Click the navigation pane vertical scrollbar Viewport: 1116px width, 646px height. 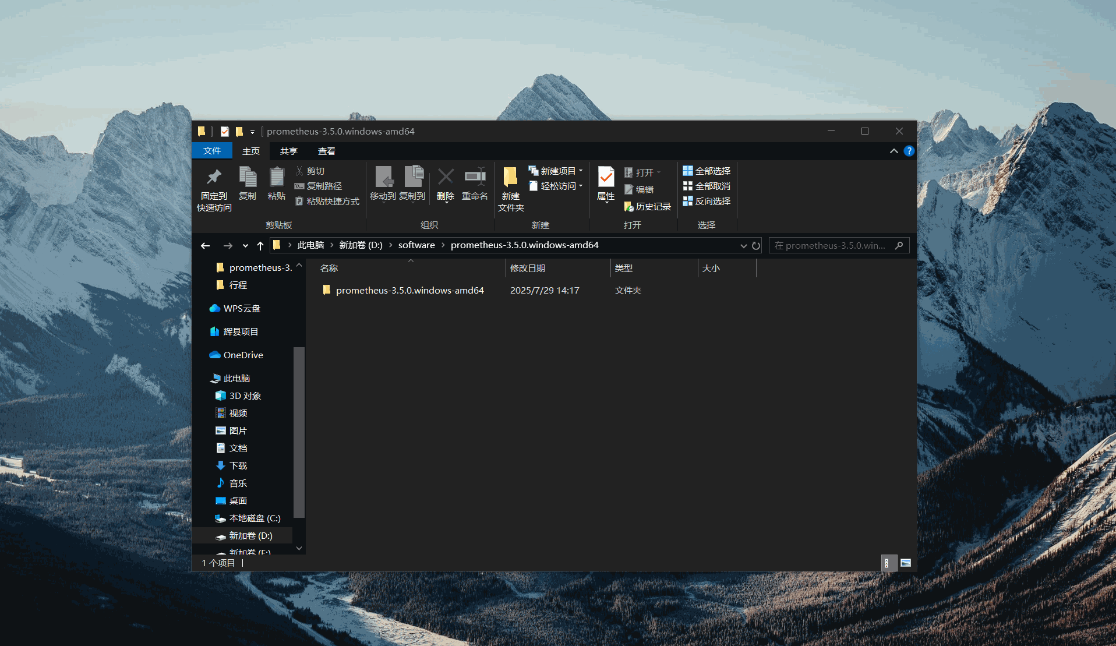tap(299, 431)
